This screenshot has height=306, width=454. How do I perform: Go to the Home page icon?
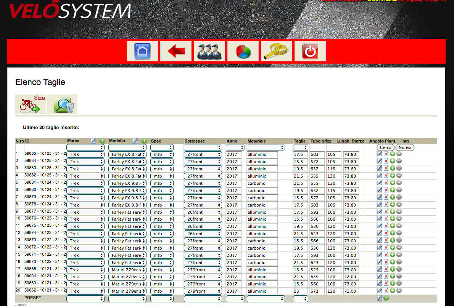point(142,51)
